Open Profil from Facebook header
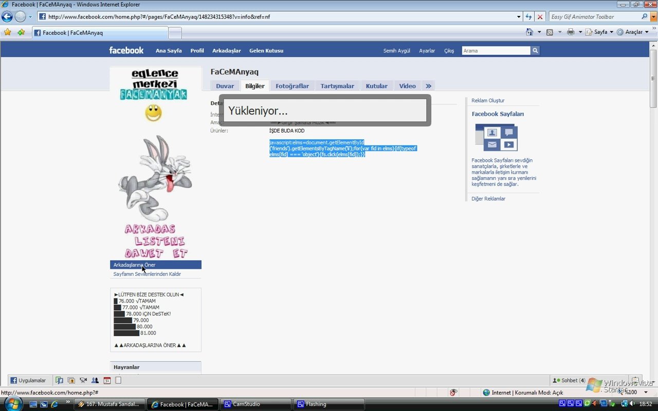 [197, 50]
